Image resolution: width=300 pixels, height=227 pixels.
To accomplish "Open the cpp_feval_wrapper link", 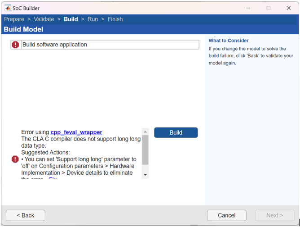I will (76, 132).
